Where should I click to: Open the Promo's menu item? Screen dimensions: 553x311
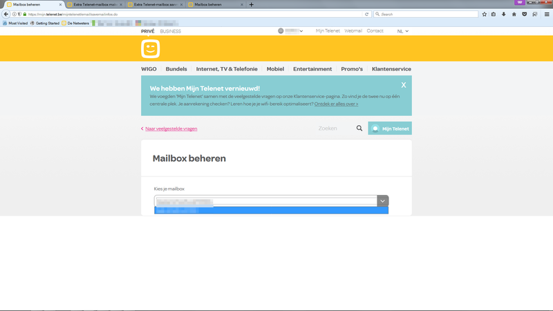(x=352, y=69)
